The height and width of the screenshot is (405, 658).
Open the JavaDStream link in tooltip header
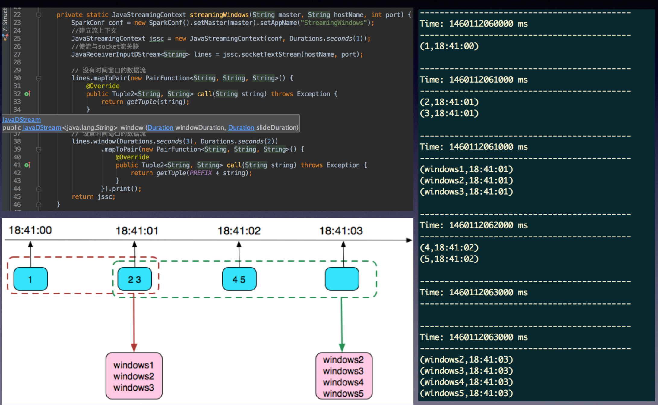[x=21, y=120]
